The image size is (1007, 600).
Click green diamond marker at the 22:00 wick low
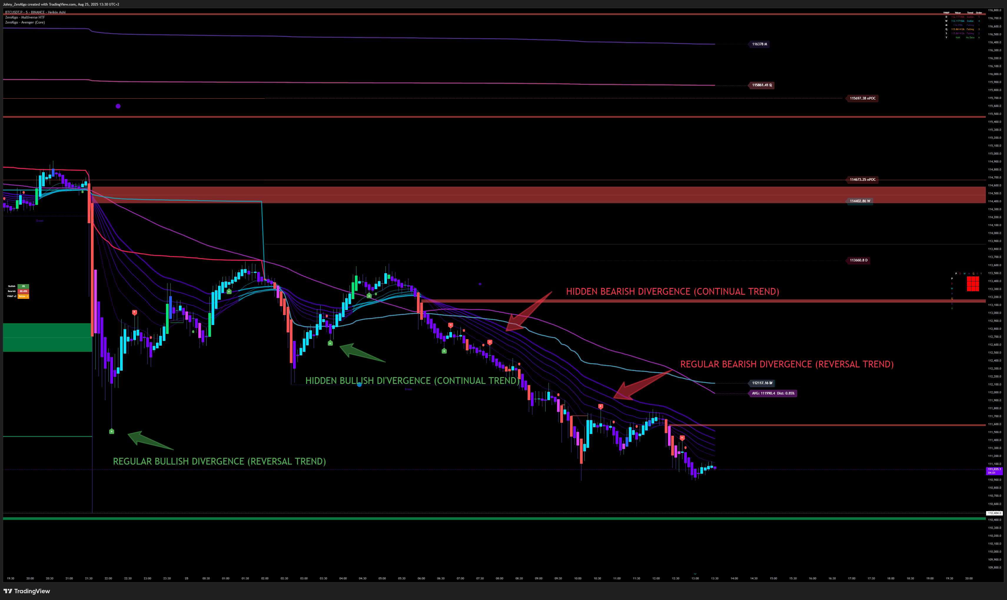[112, 431]
